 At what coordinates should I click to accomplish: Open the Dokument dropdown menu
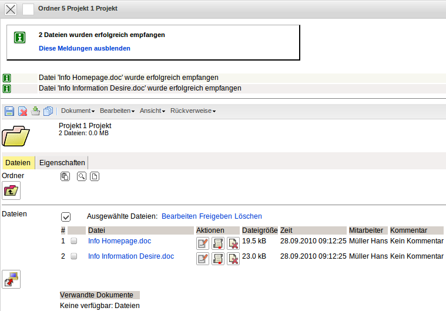pos(78,111)
